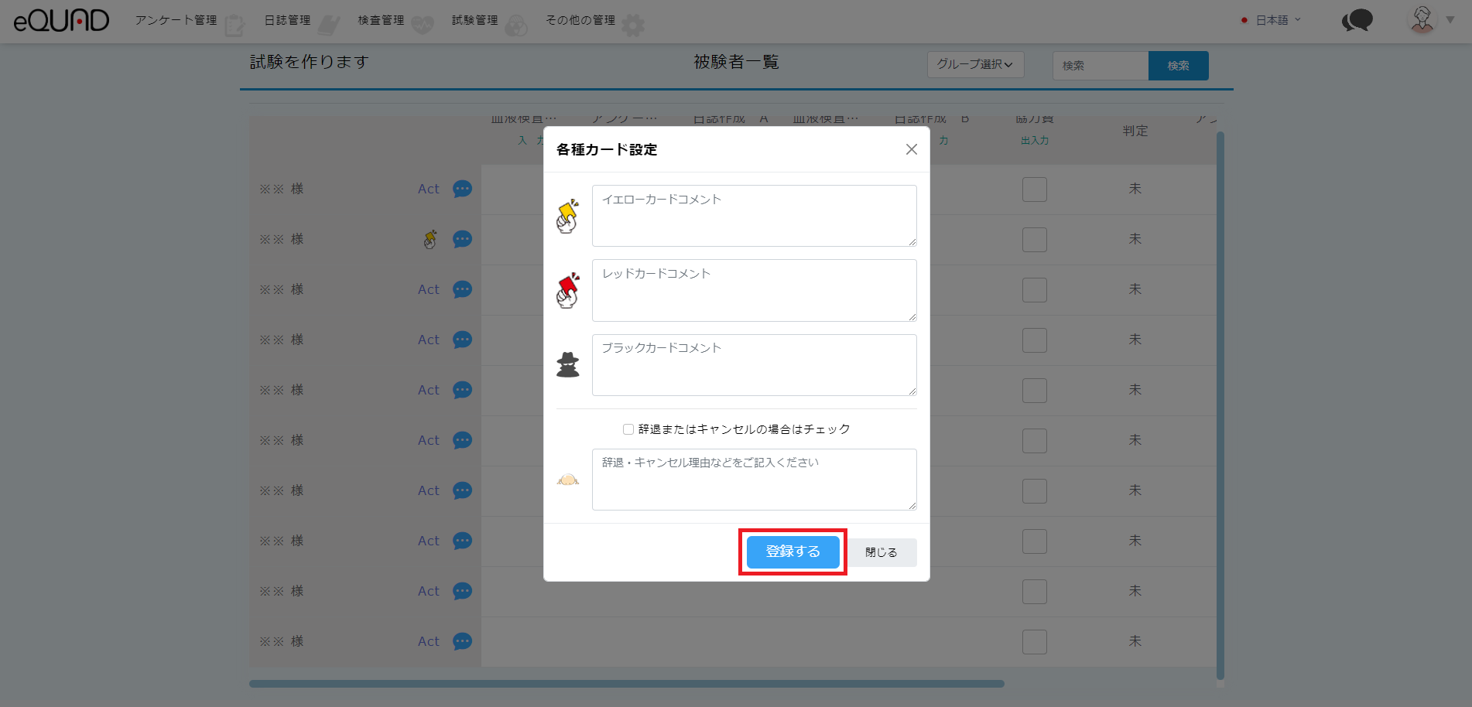Open the 日本語 language dropdown

[x=1272, y=20]
